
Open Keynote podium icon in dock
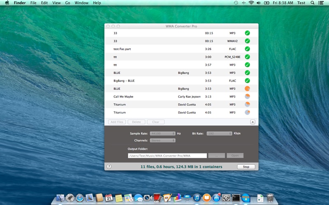click(x=187, y=198)
